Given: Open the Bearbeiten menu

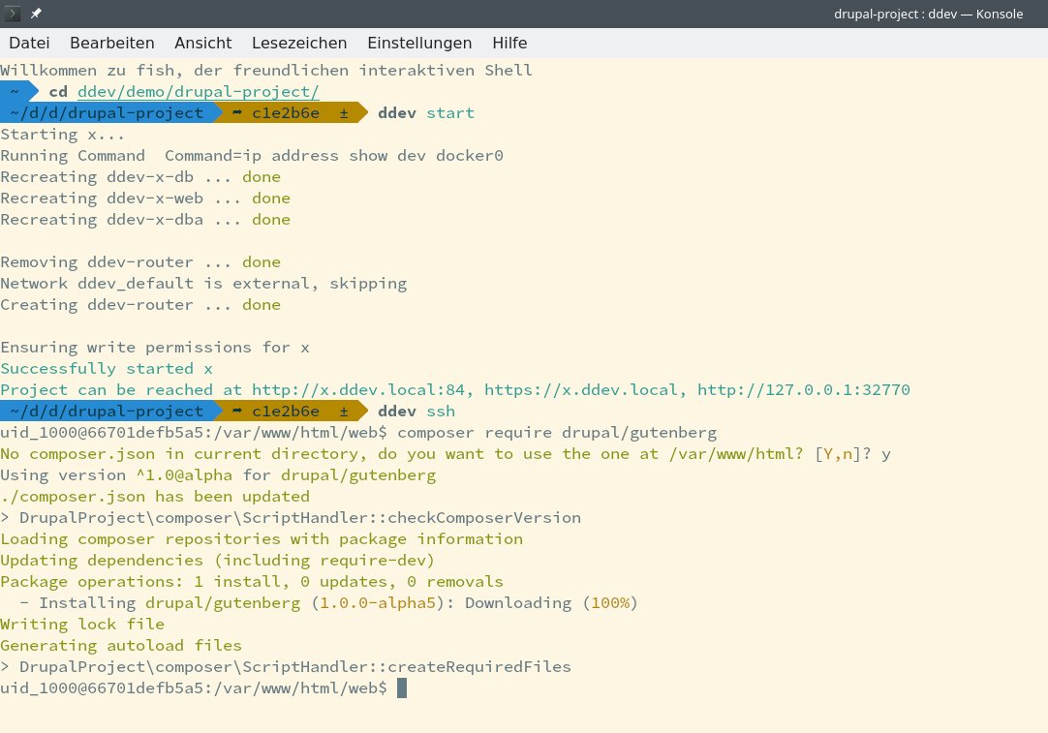Looking at the screenshot, I should (112, 43).
